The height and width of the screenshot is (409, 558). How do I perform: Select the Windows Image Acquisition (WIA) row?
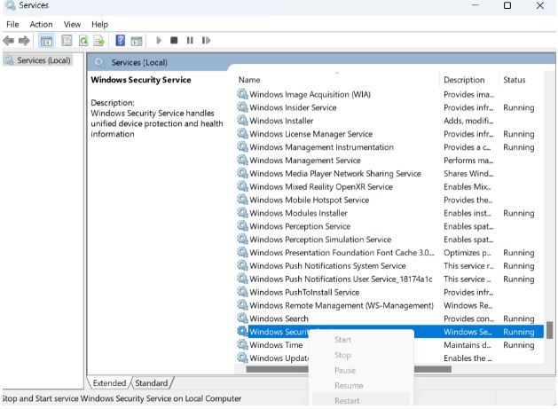point(389,94)
